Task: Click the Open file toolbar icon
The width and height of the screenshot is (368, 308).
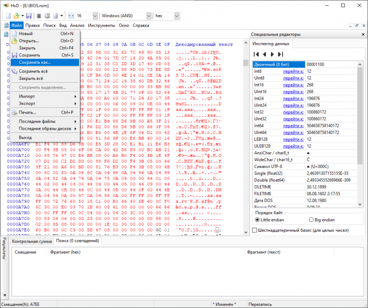Action: (16, 16)
